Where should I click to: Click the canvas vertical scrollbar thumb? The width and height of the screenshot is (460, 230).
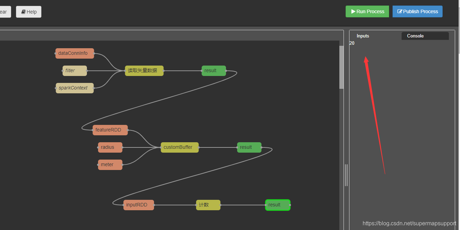point(341,67)
